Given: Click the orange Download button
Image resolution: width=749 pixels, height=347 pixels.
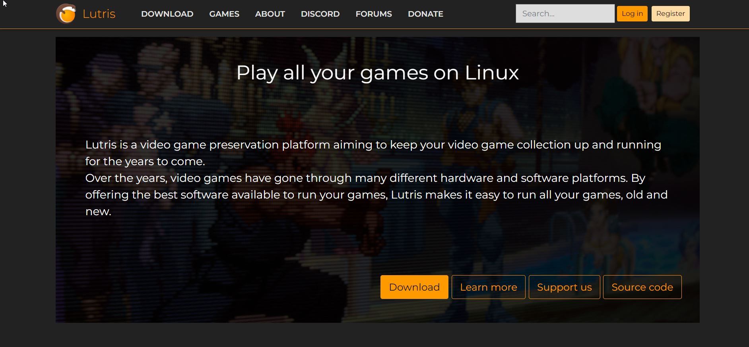Looking at the screenshot, I should [414, 287].
